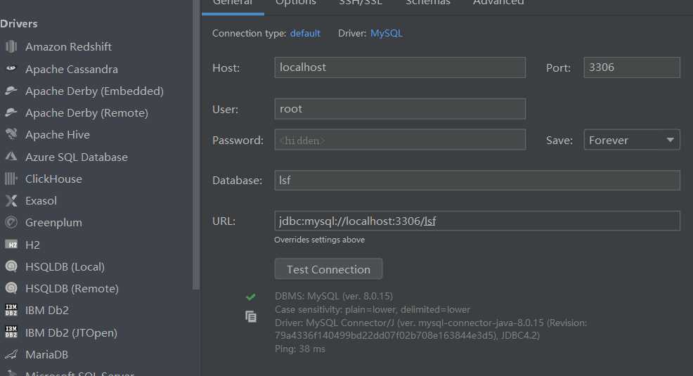Click the Apache Derby (Embedded) hat icon

11,91
